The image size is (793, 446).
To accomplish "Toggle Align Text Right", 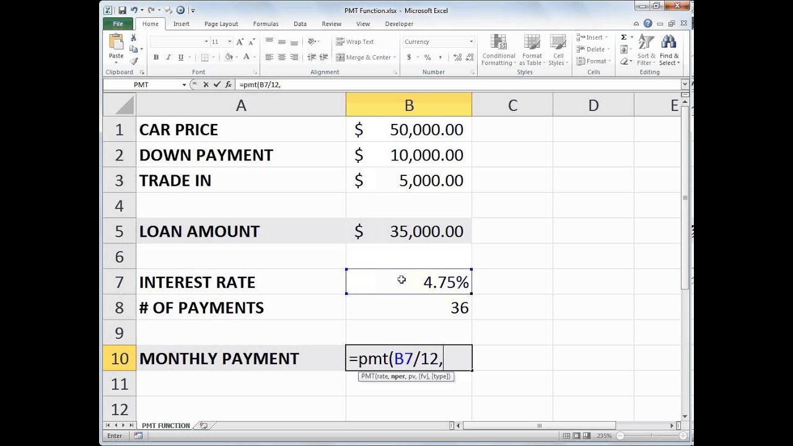I will click(294, 57).
